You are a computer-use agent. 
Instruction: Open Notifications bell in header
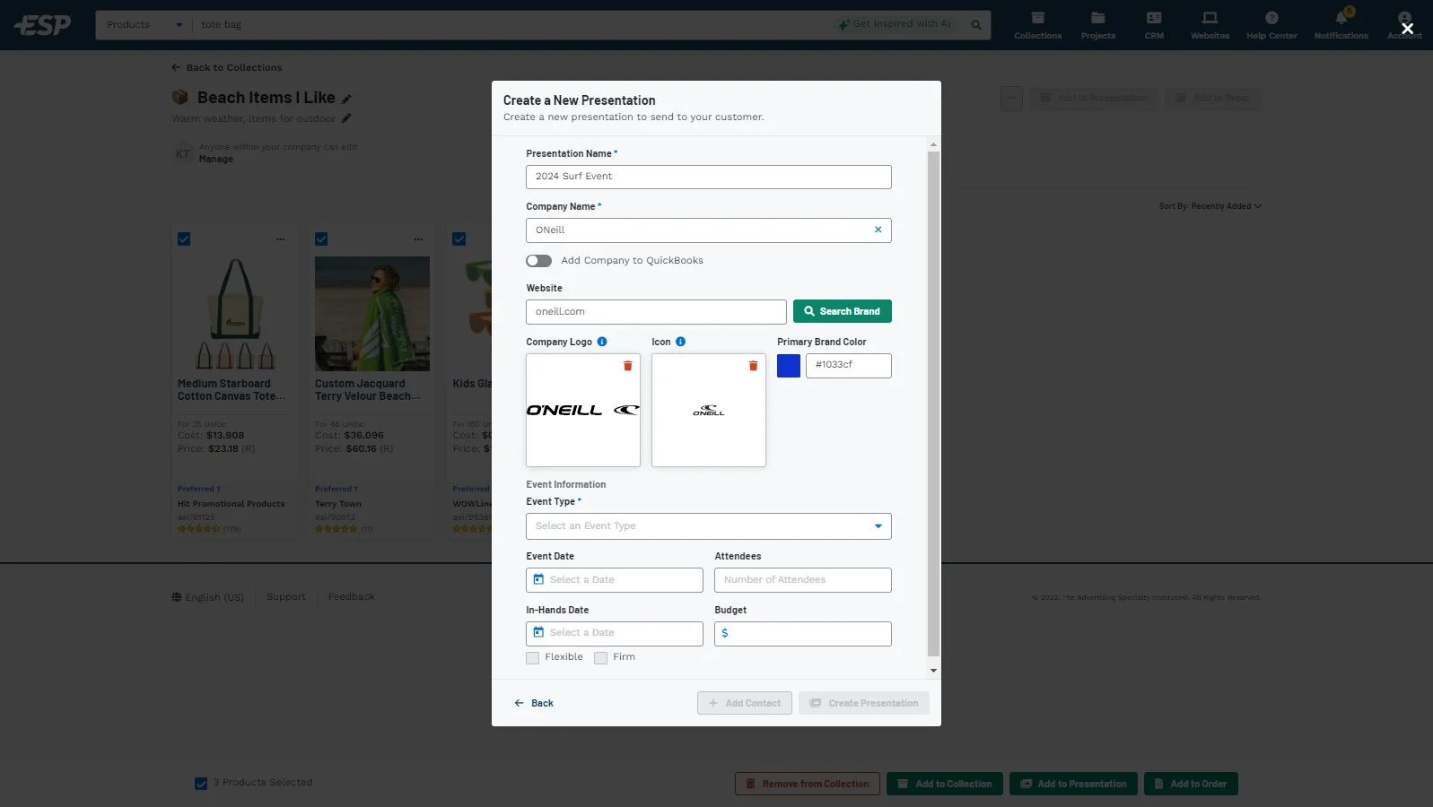[x=1341, y=25]
